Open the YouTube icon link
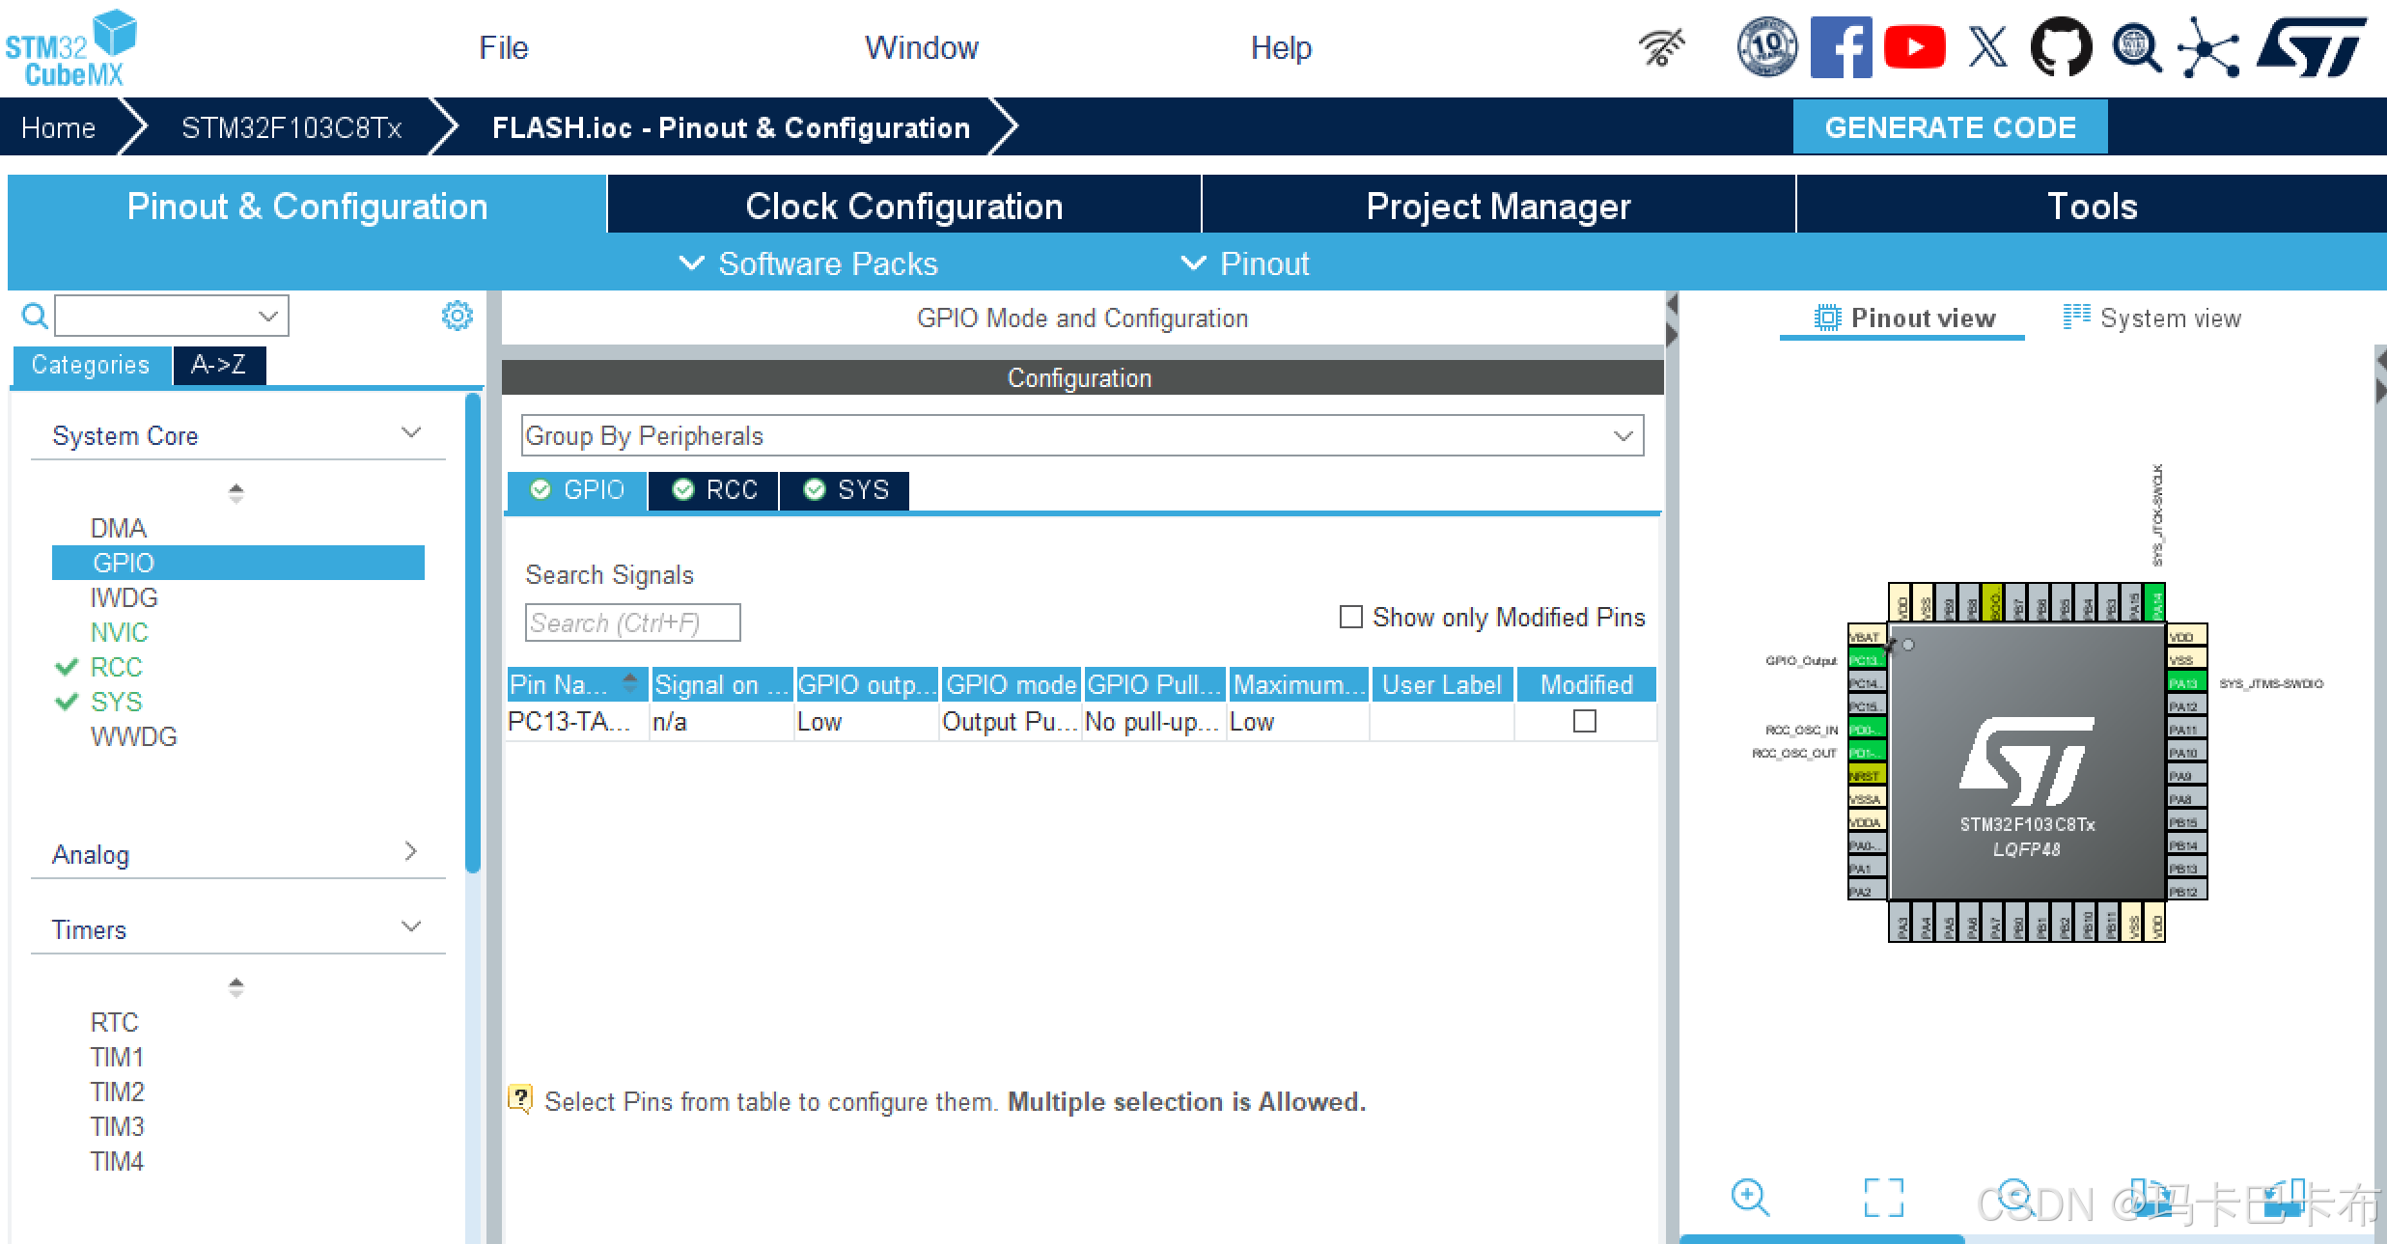The image size is (2387, 1244). (x=1913, y=46)
